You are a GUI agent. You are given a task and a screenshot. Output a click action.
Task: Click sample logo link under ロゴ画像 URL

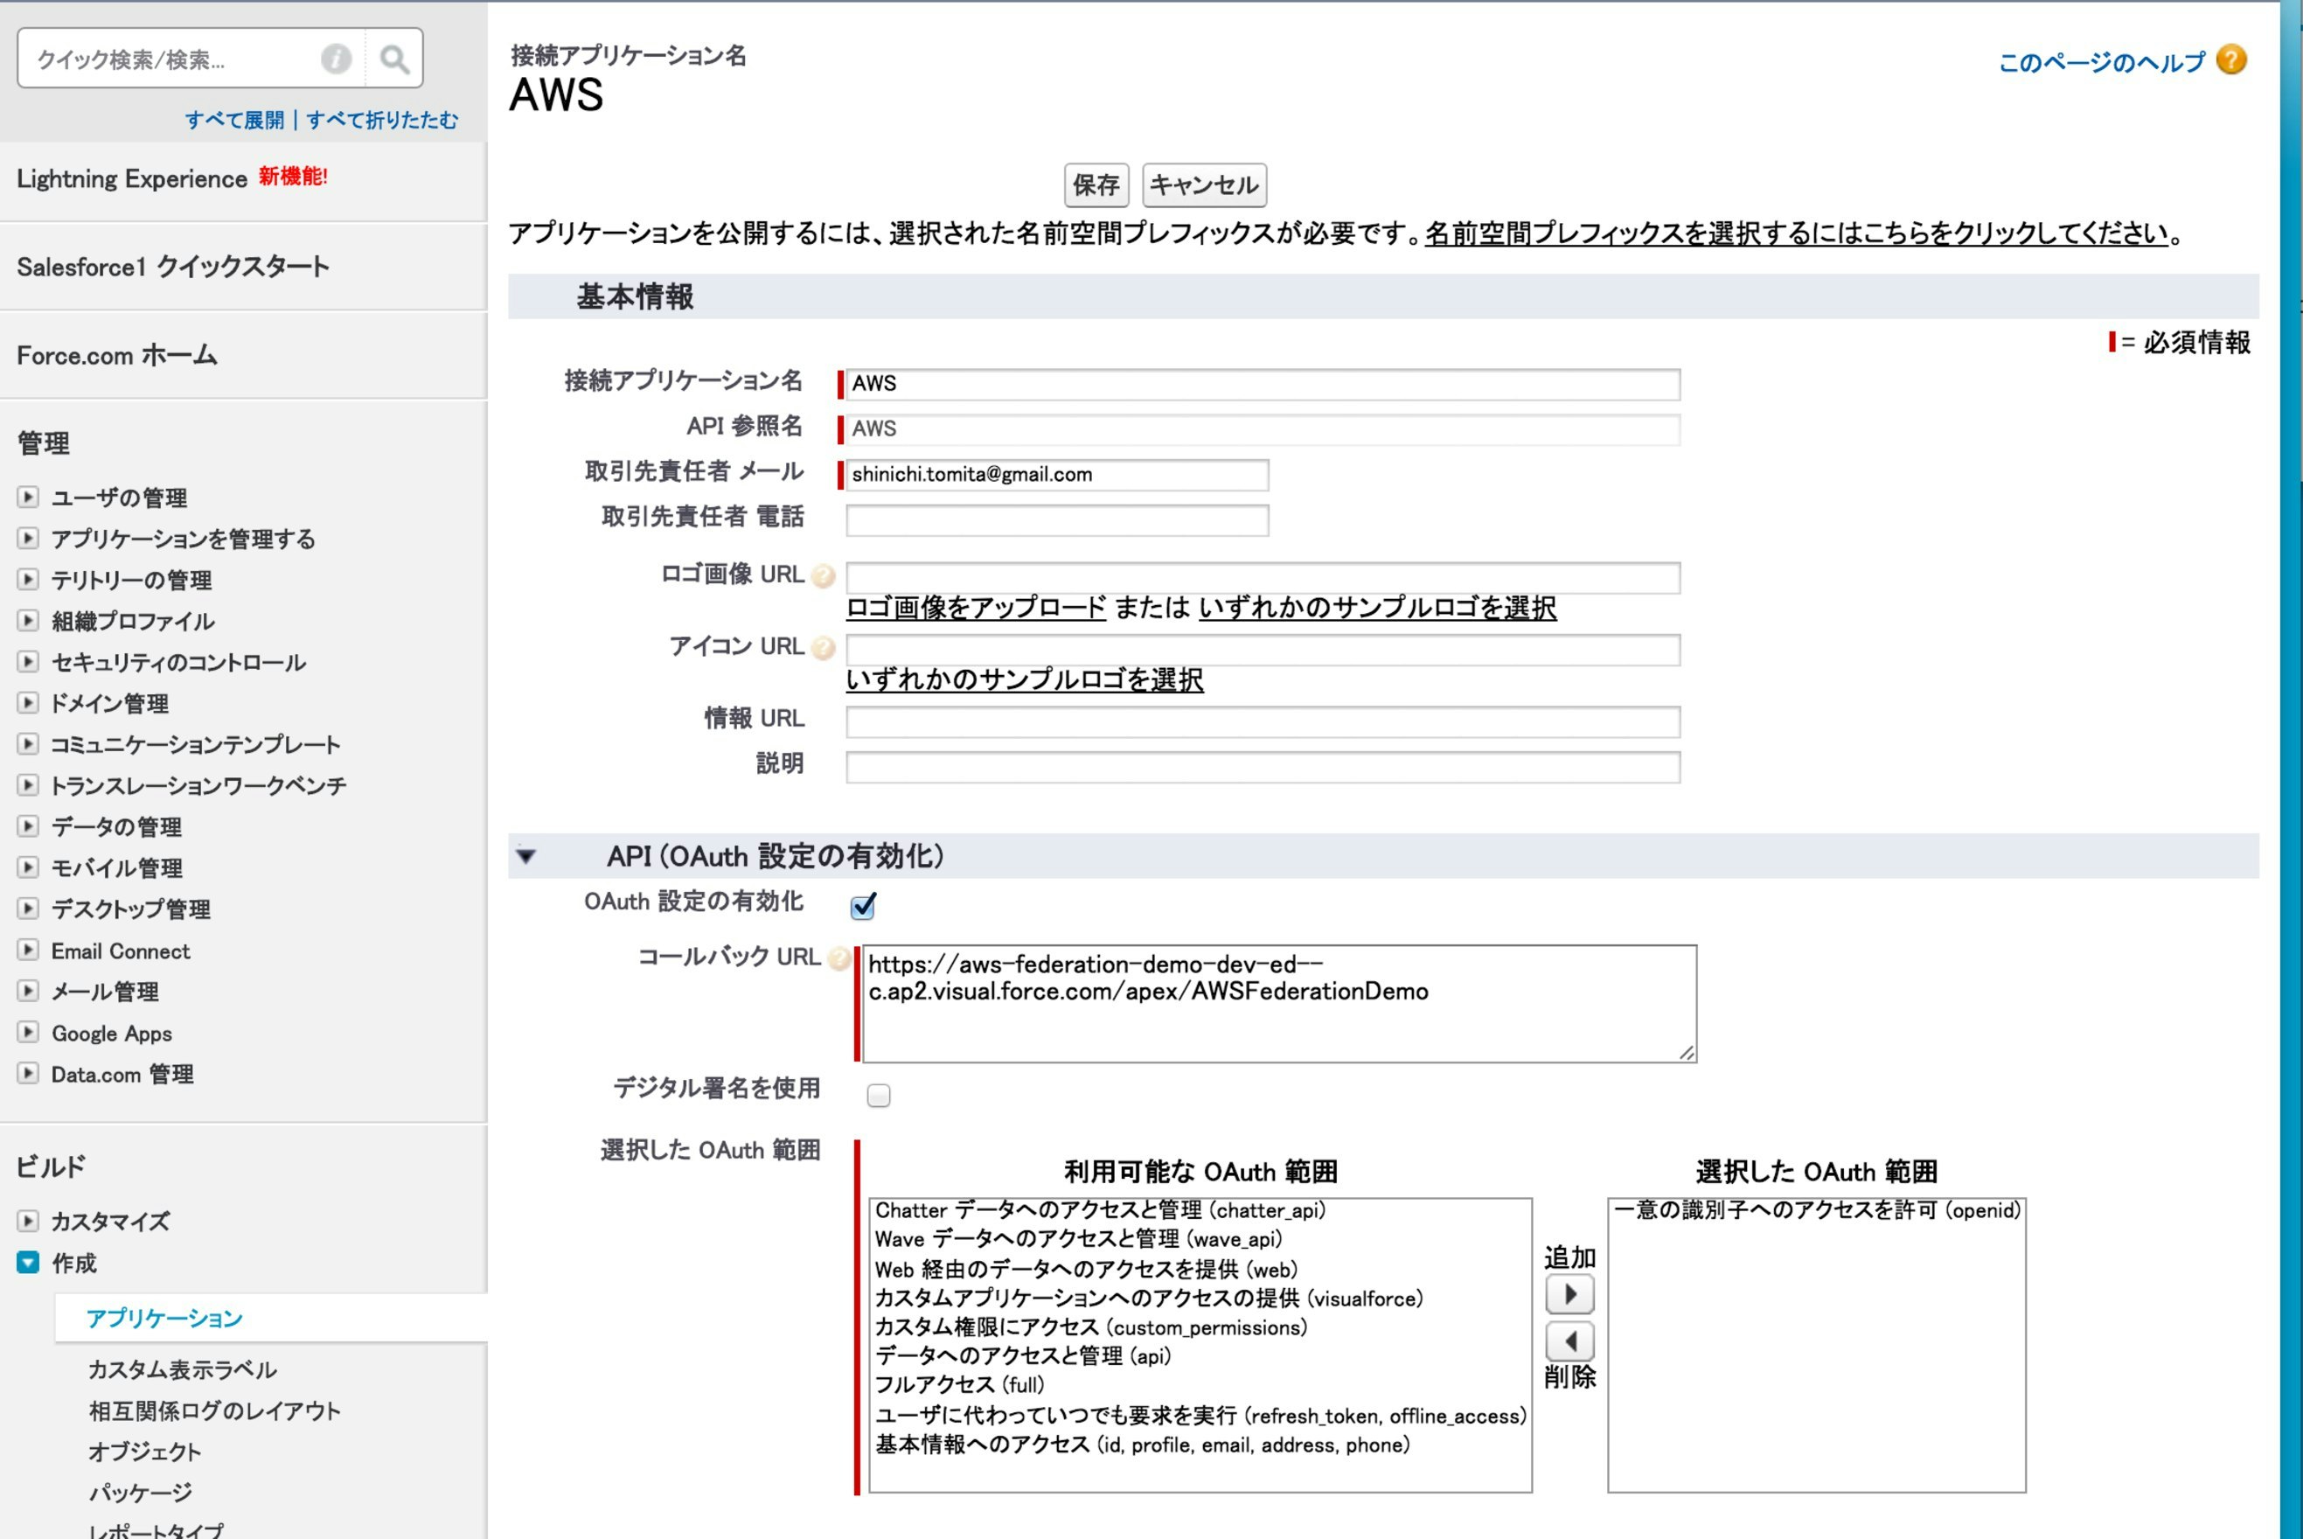1378,608
